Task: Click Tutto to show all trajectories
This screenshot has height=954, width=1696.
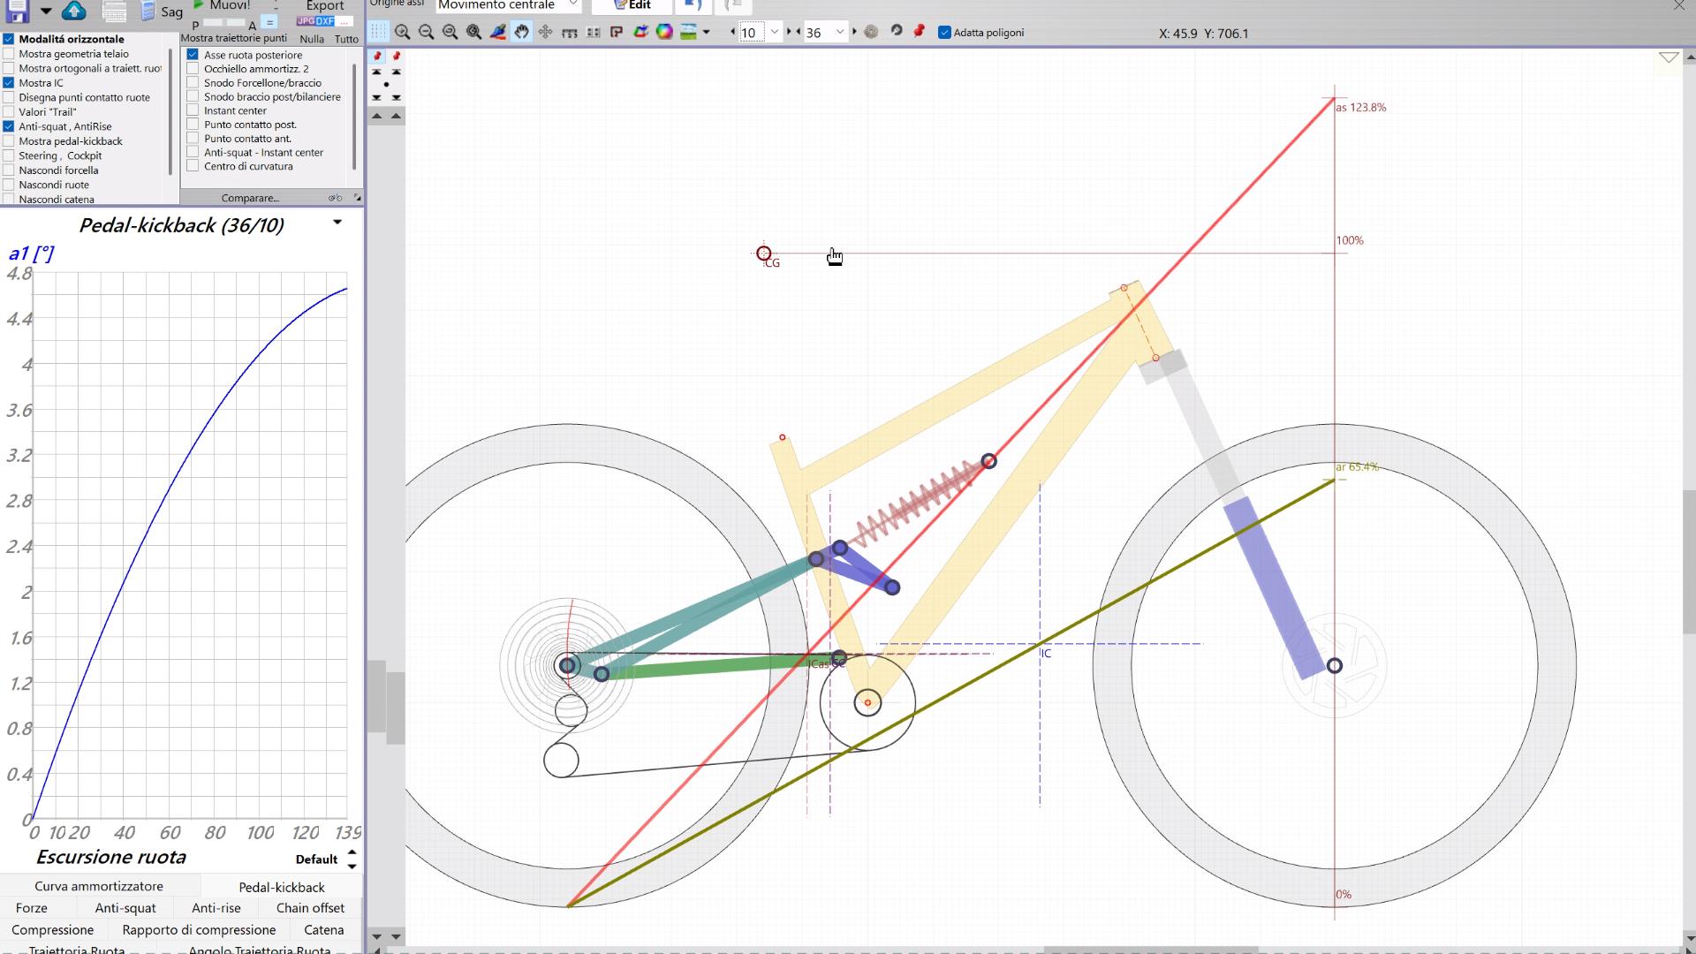Action: 346,39
